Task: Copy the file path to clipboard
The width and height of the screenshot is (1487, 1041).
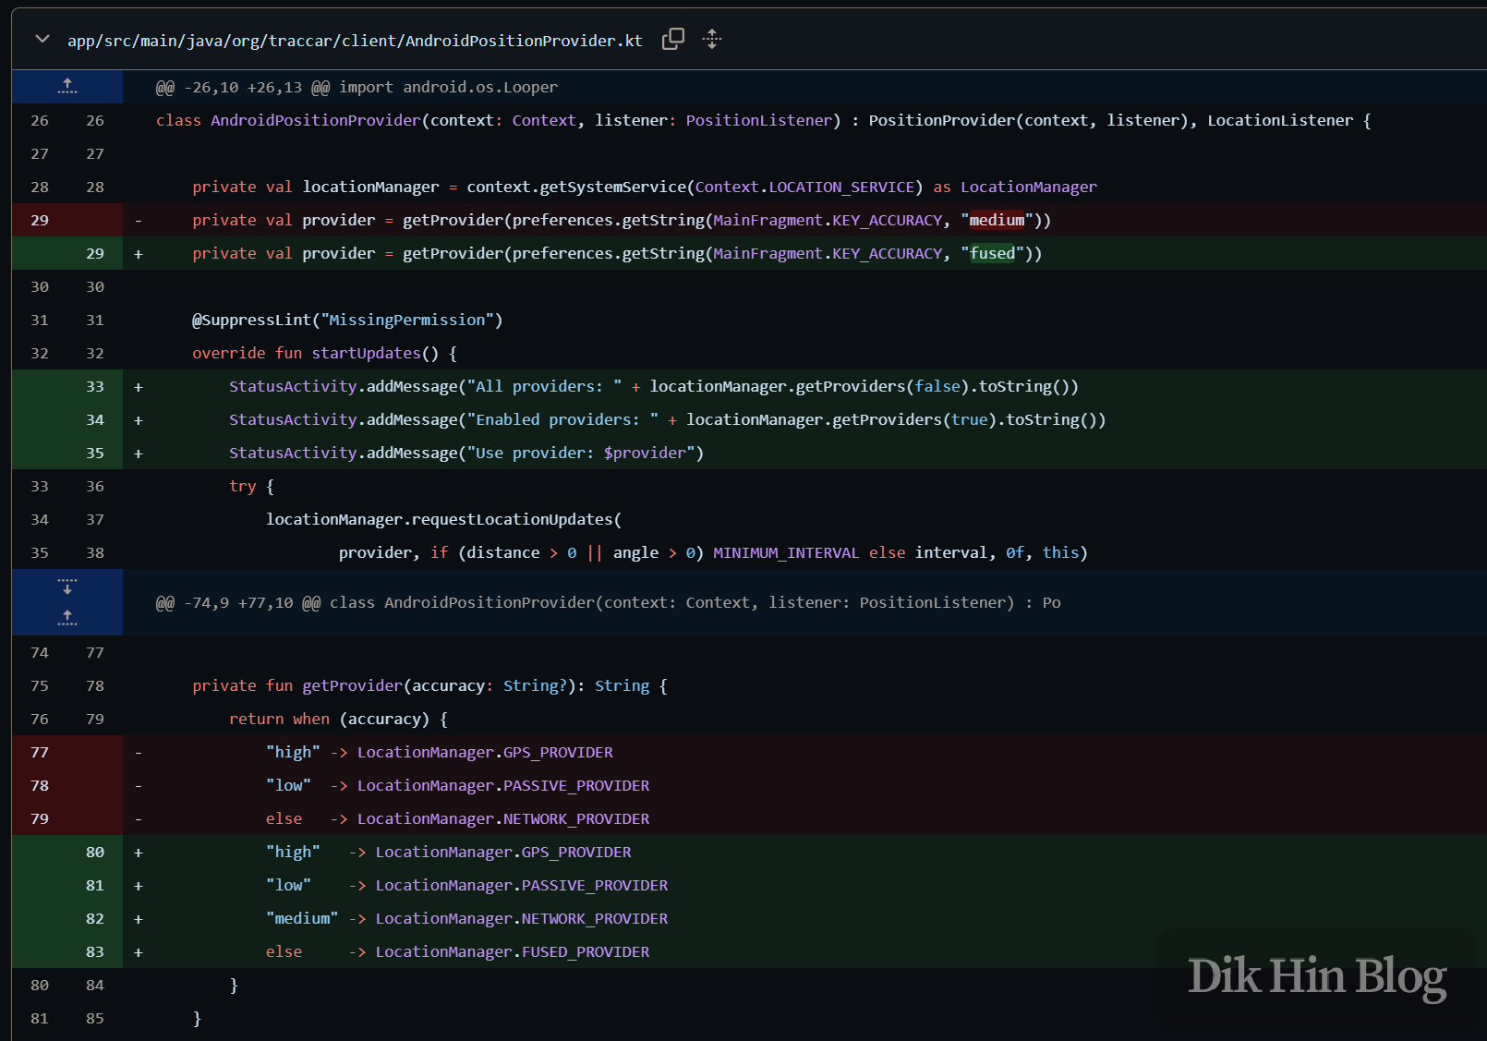Action: coord(672,39)
